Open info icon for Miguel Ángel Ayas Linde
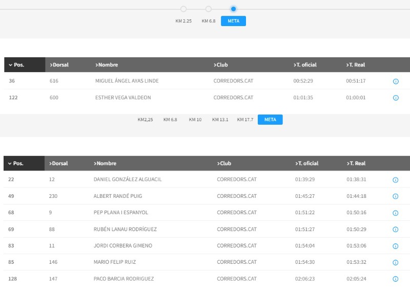The width and height of the screenshot is (410, 294). pos(396,81)
